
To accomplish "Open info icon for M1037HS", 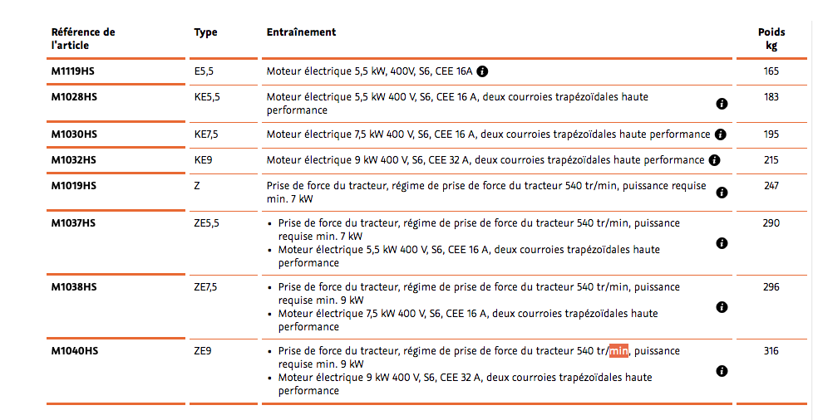I will (722, 243).
